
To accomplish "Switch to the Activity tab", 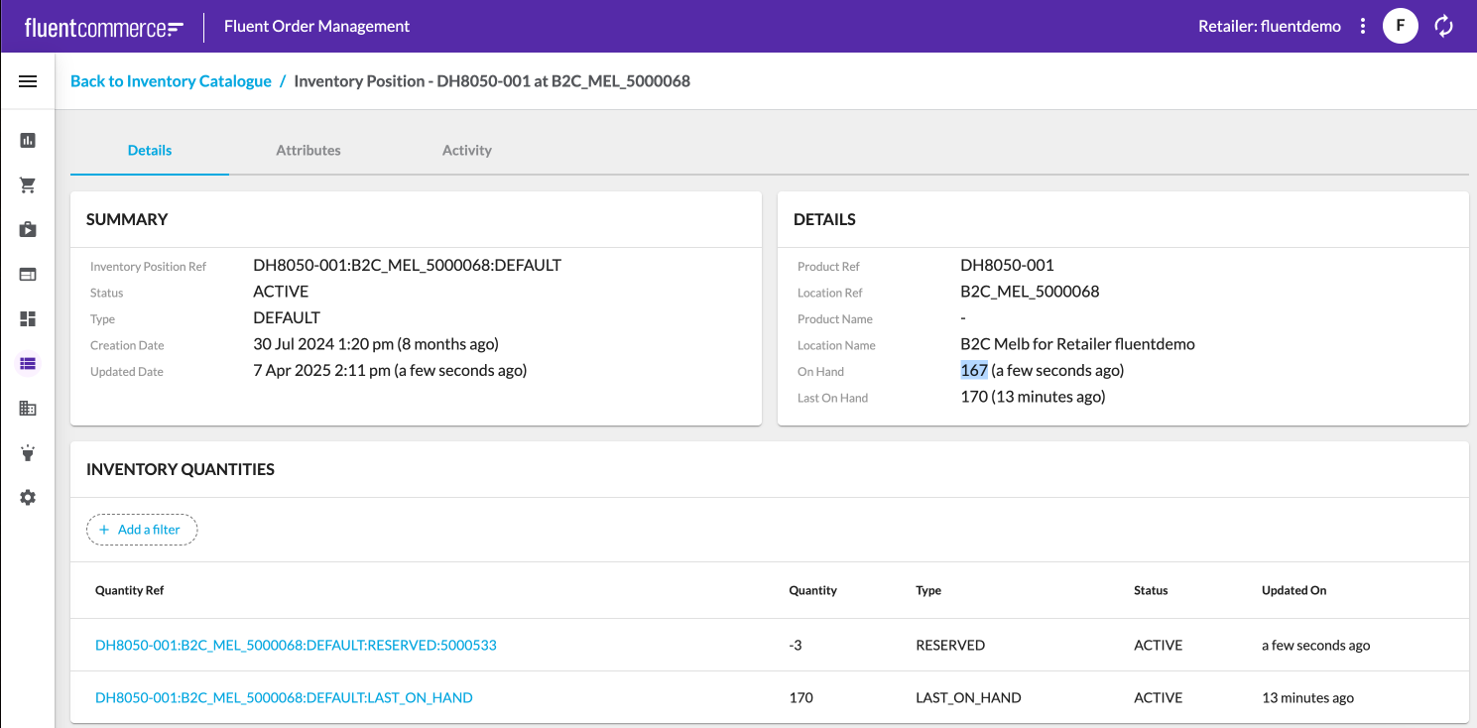I will (467, 151).
